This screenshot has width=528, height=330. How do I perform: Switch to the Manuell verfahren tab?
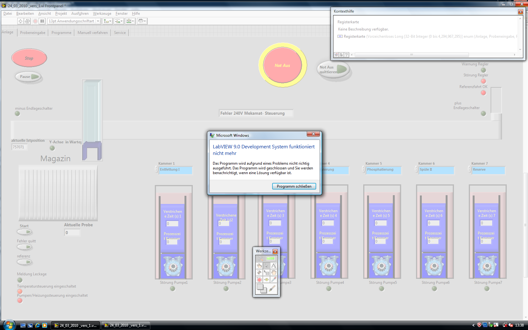coord(93,33)
